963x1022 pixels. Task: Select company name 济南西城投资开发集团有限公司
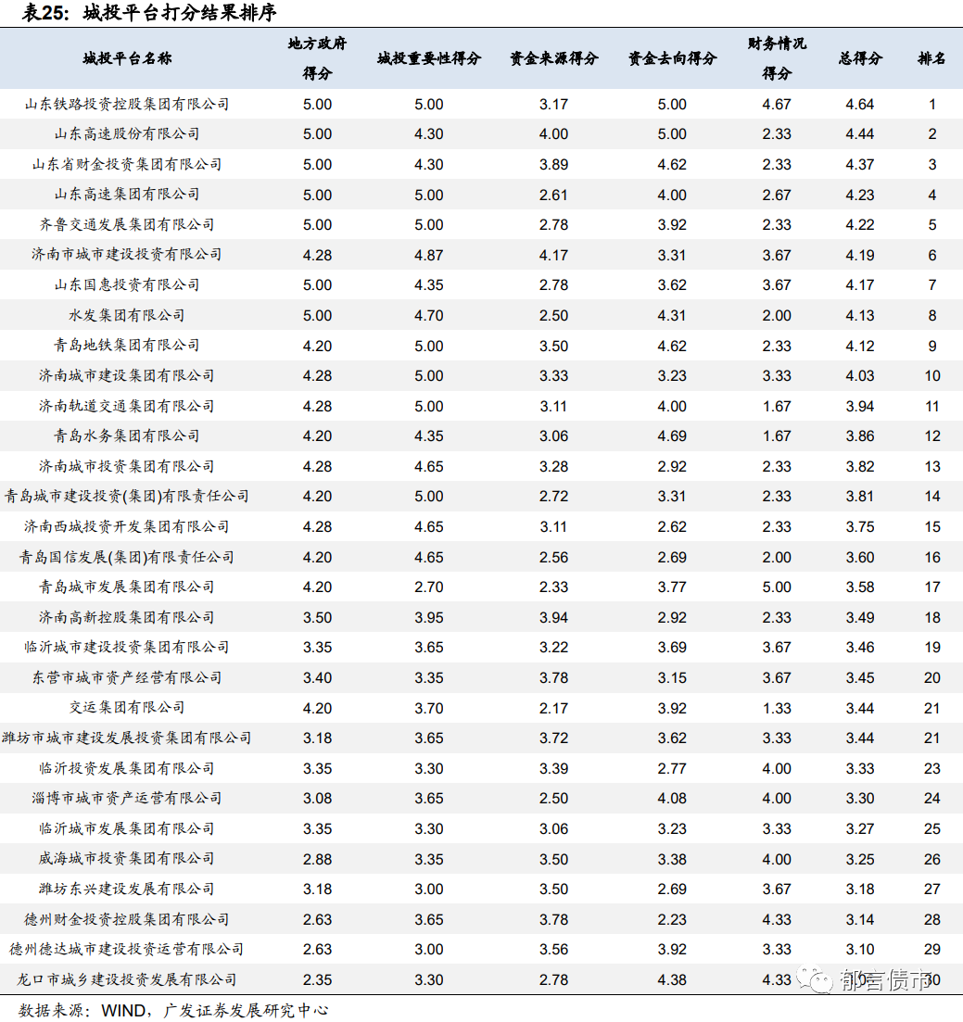pyautogui.click(x=127, y=526)
